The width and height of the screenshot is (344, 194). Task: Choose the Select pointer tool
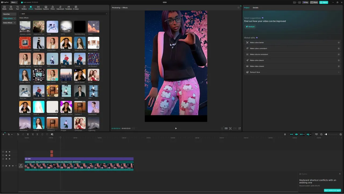point(9,134)
